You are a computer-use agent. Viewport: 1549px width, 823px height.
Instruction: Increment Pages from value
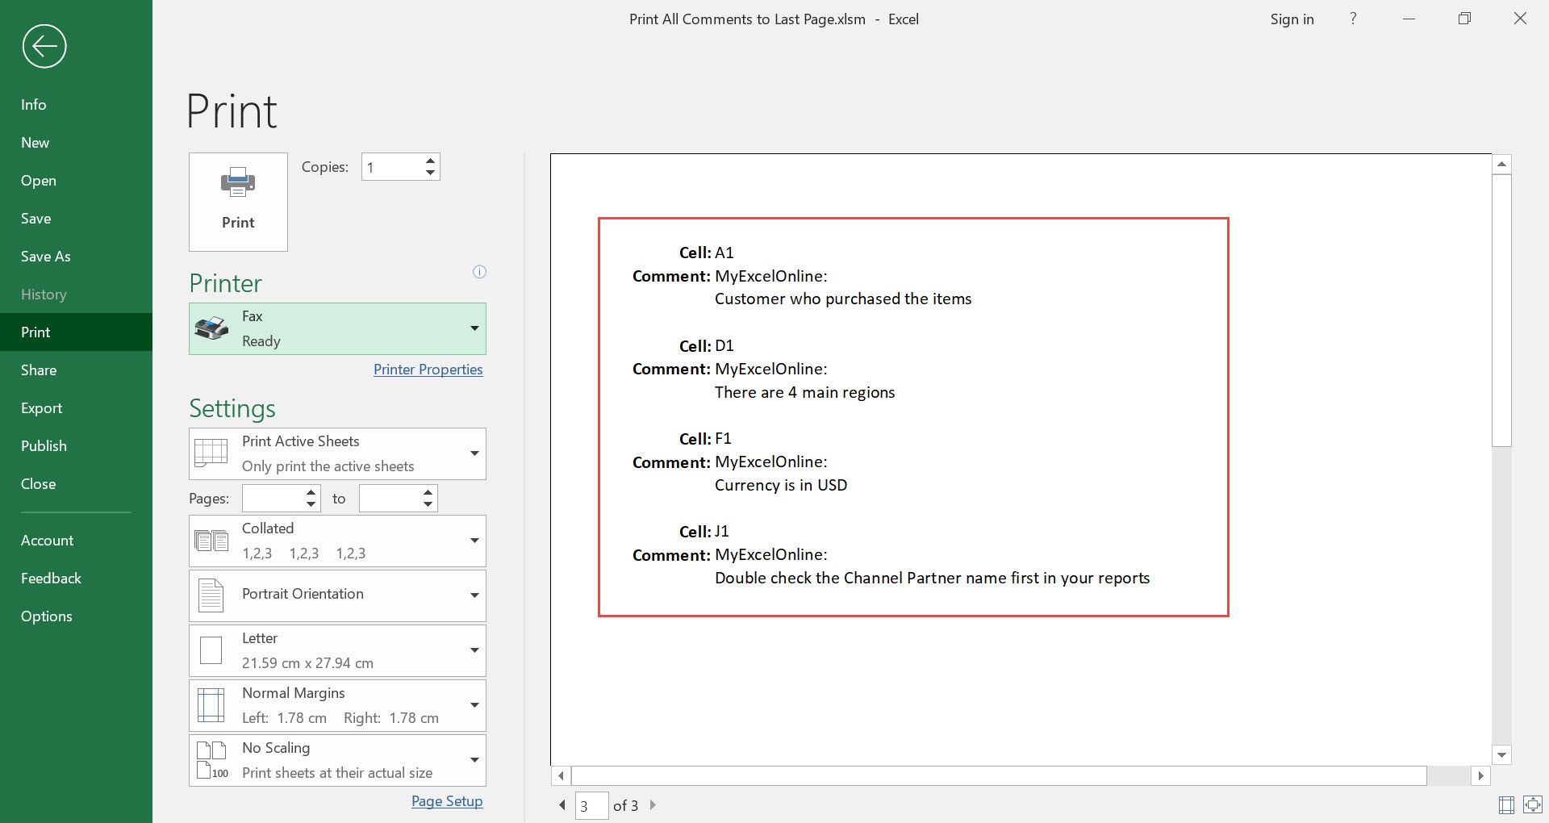(x=311, y=492)
